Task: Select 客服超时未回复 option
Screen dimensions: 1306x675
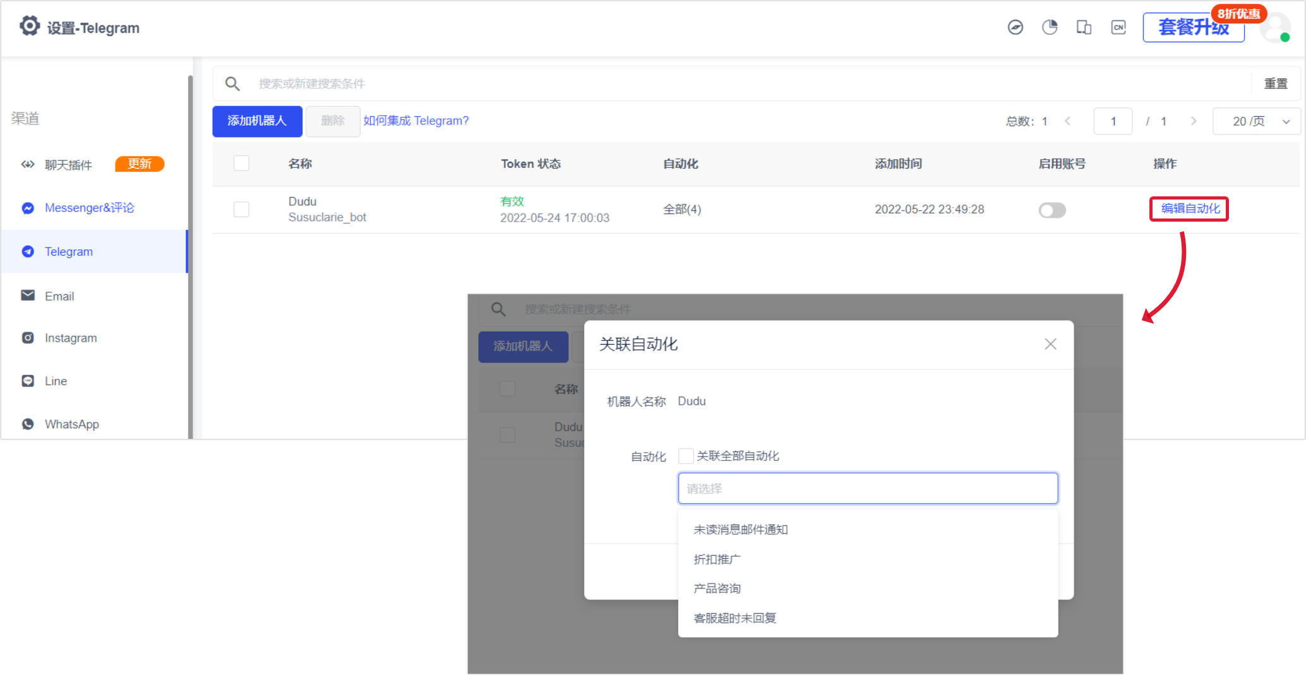Action: click(868, 618)
